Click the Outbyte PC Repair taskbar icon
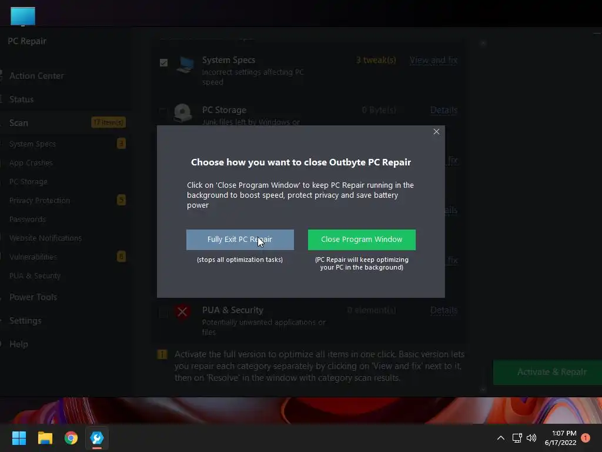Screen dimensions: 602x452 (97, 438)
